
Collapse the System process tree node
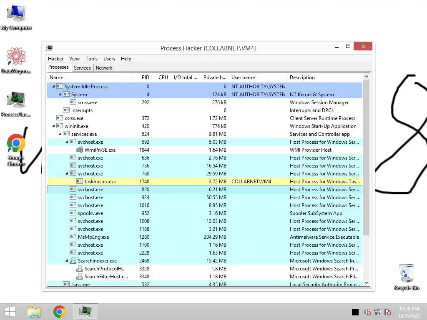point(60,95)
